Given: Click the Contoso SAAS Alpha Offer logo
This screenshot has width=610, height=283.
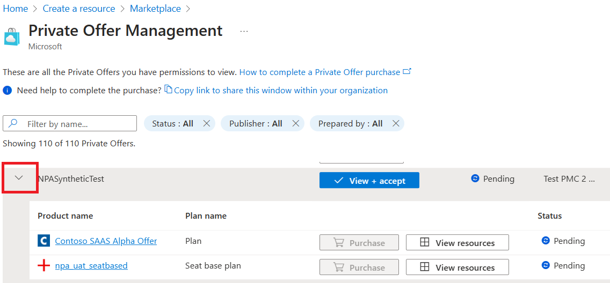Looking at the screenshot, I should 44,241.
